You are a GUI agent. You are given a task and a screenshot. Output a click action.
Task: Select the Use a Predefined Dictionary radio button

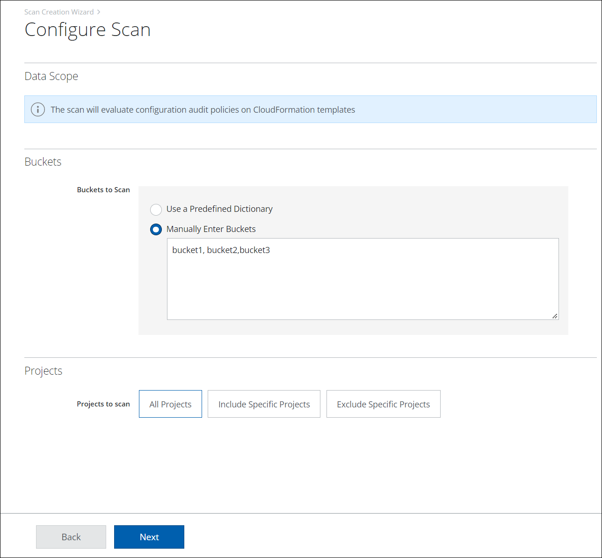(156, 210)
